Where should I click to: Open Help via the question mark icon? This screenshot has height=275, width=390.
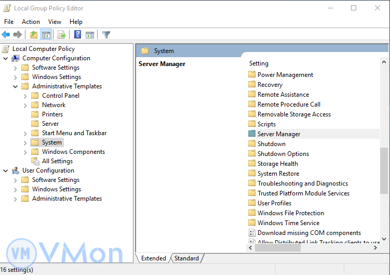click(x=77, y=35)
